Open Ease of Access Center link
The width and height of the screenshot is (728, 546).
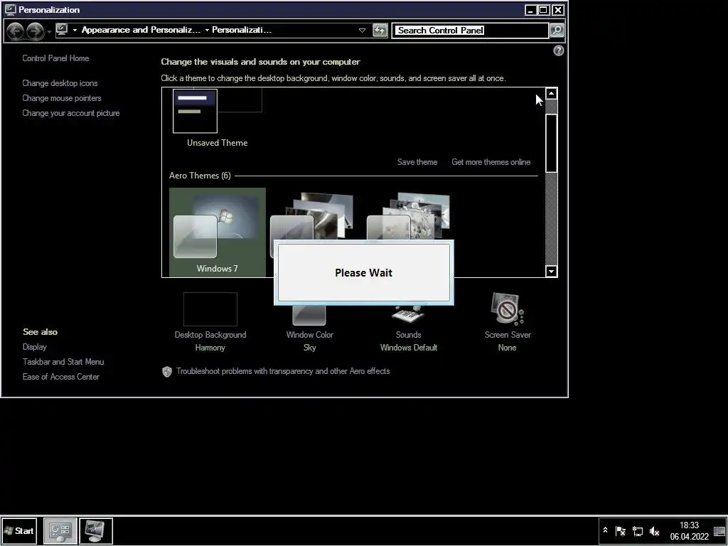point(61,377)
